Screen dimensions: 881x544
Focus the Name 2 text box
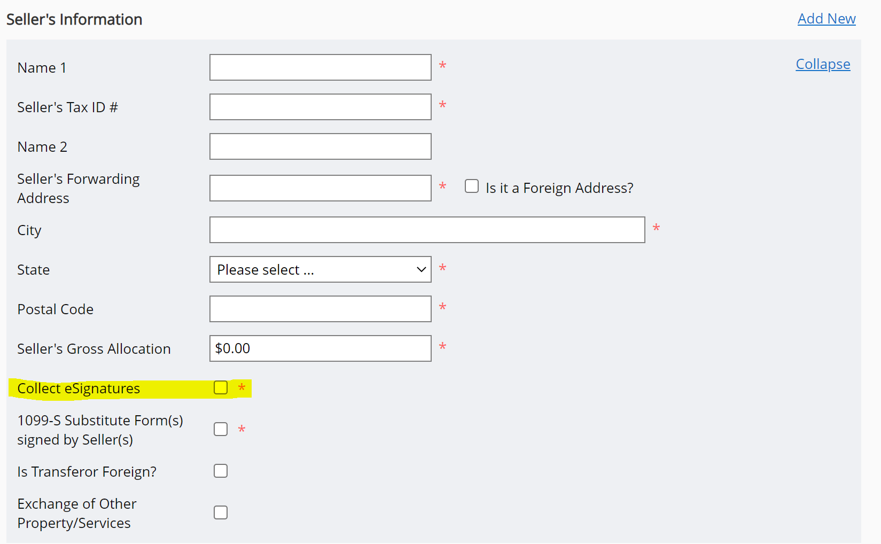pyautogui.click(x=320, y=146)
